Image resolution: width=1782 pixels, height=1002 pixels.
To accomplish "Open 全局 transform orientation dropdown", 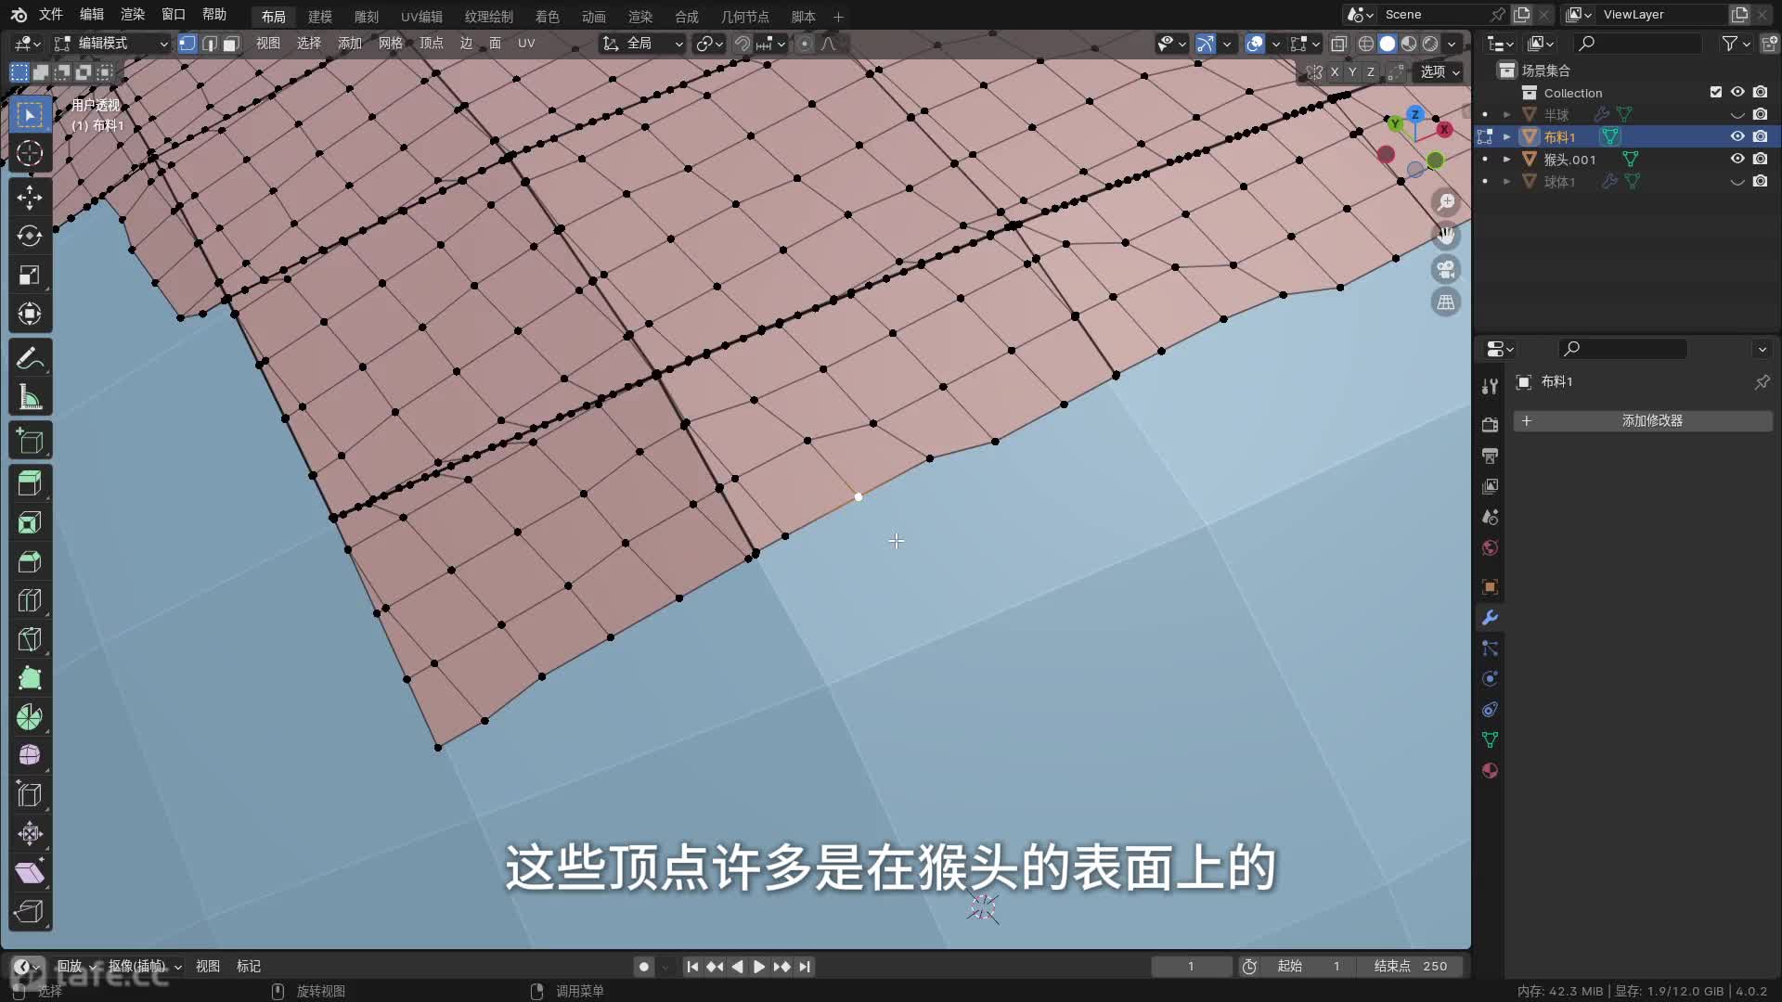I will [642, 44].
